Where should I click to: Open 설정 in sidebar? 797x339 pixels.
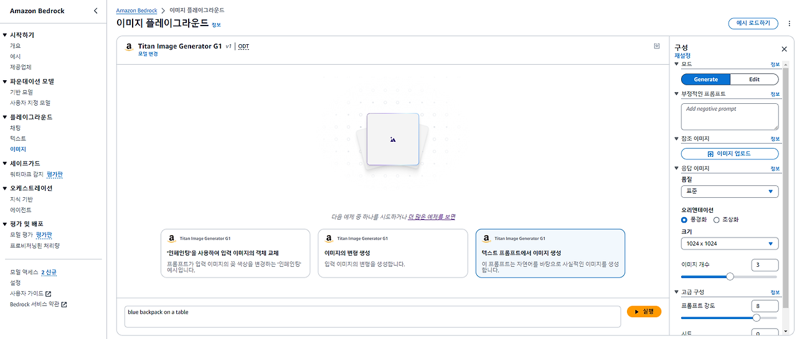(16, 283)
